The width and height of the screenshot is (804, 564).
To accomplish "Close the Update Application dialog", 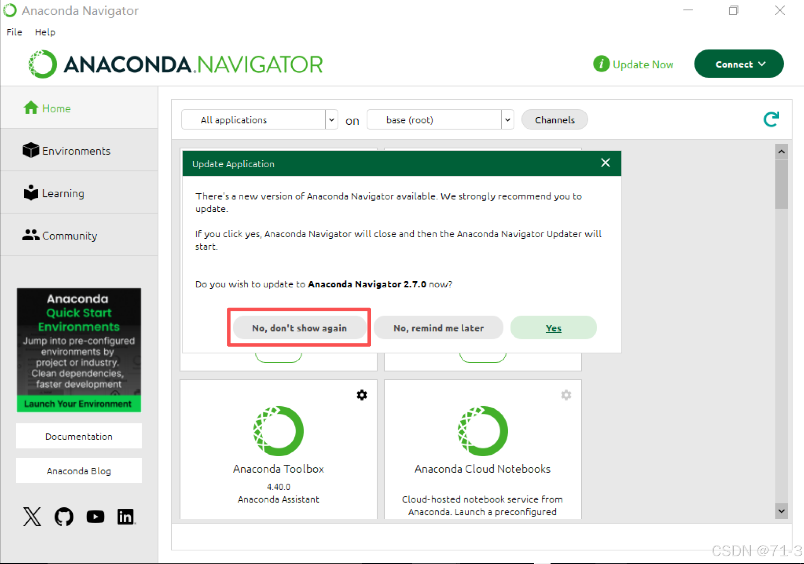I will click(605, 163).
